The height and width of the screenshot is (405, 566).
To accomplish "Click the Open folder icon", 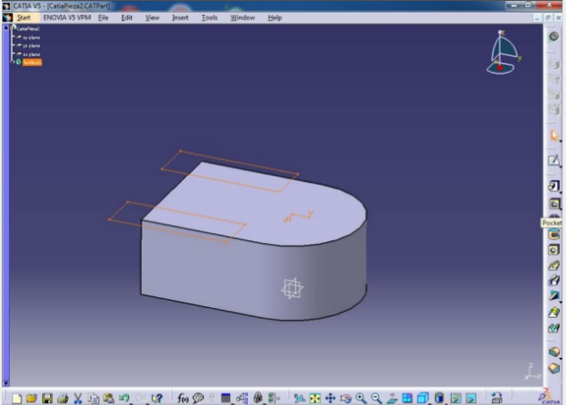I will click(32, 398).
